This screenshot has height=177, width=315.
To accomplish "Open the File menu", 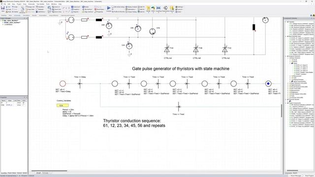I will (4, 4).
